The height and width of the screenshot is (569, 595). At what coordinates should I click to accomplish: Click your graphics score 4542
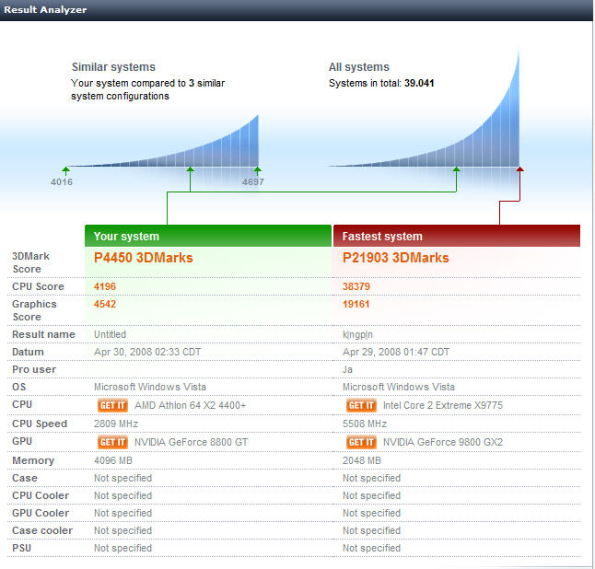point(105,304)
